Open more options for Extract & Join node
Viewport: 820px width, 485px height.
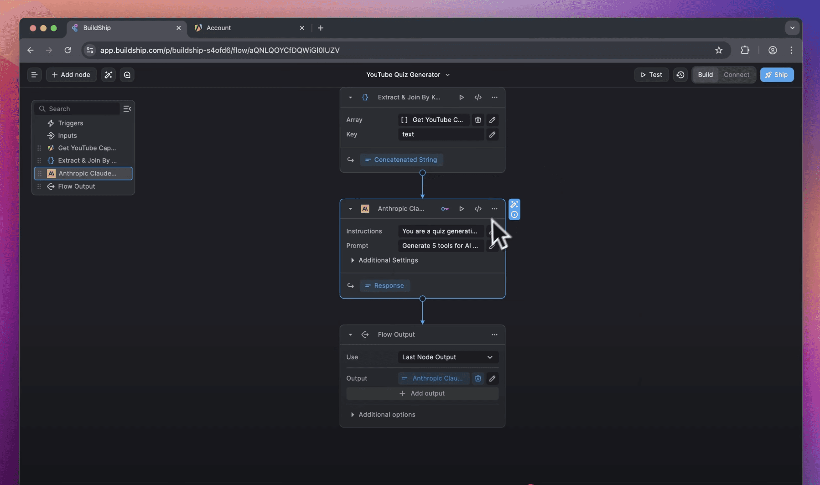(494, 98)
